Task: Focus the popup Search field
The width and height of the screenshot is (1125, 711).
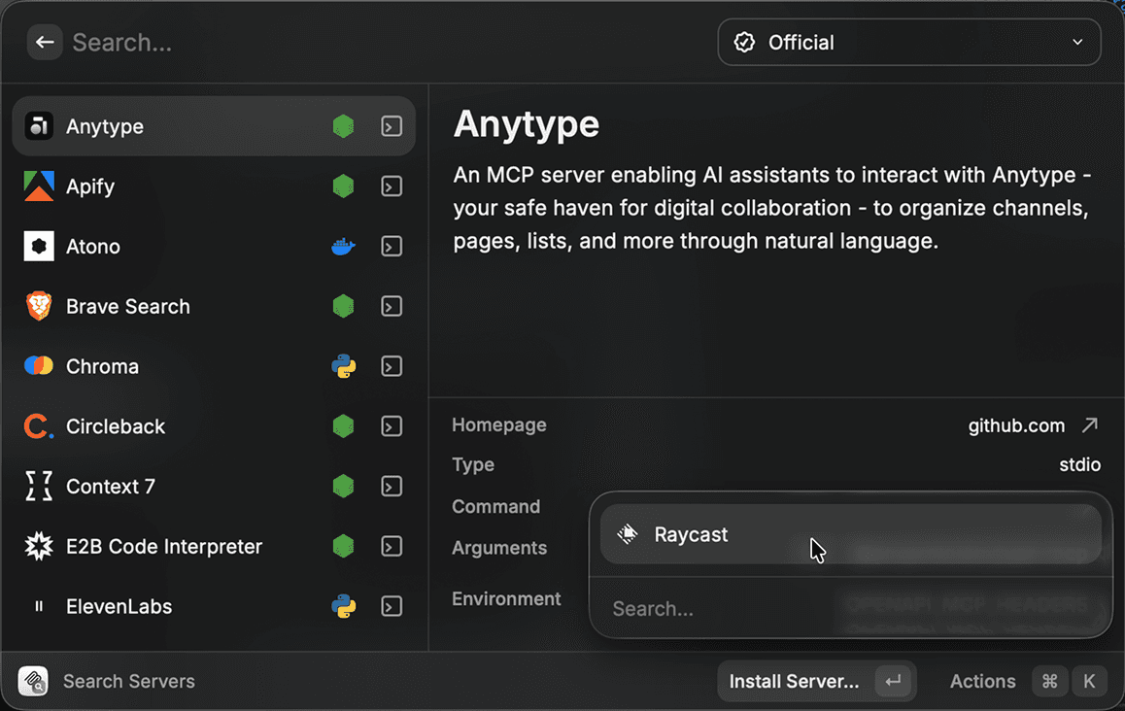Action: click(850, 608)
